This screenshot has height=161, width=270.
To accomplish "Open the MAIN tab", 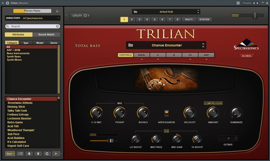I will tap(141, 55).
